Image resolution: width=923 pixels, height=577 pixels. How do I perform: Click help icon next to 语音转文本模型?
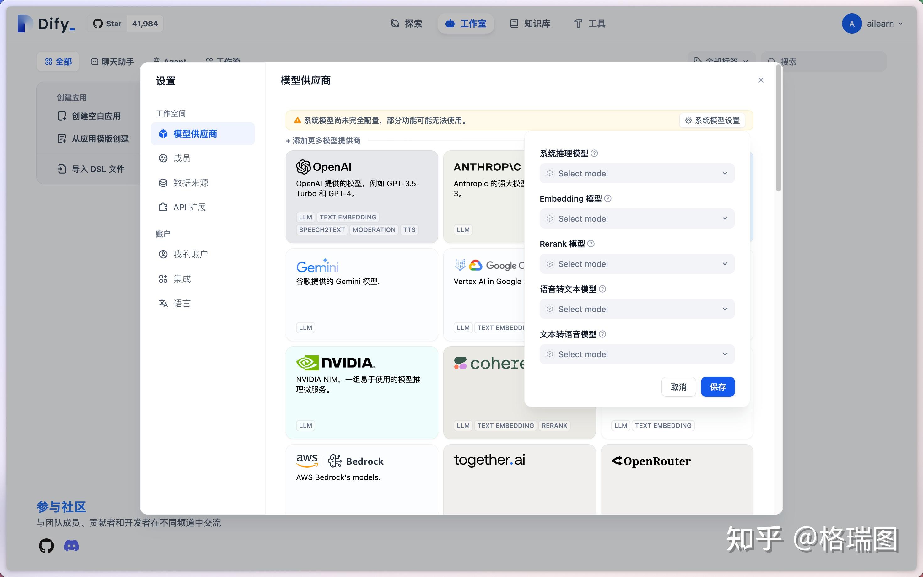[602, 289]
